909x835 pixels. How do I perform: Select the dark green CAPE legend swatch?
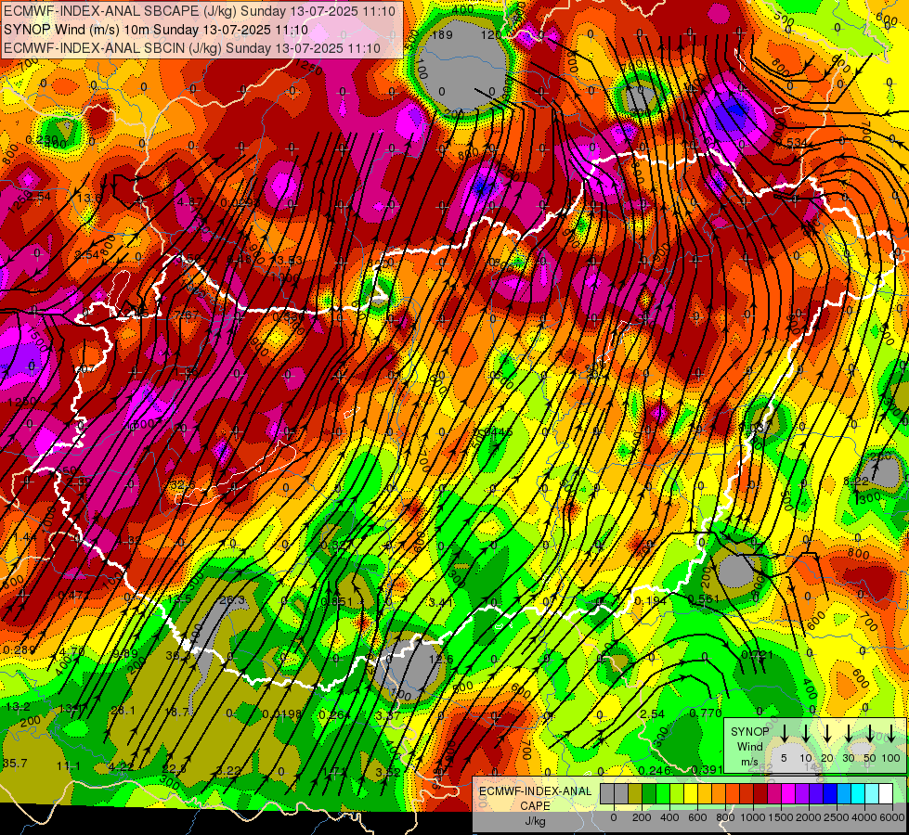click(x=649, y=794)
